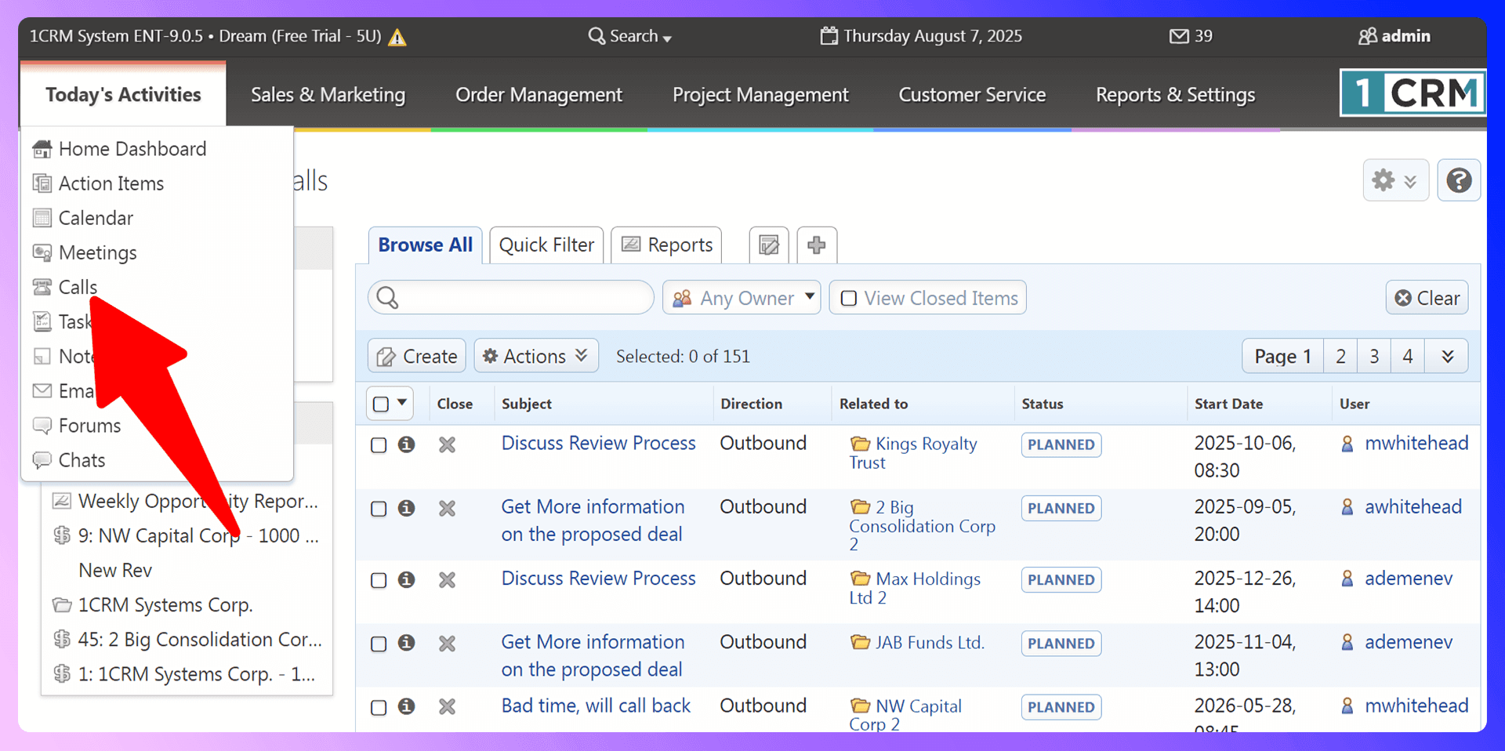Open the help question mark icon

(1459, 180)
